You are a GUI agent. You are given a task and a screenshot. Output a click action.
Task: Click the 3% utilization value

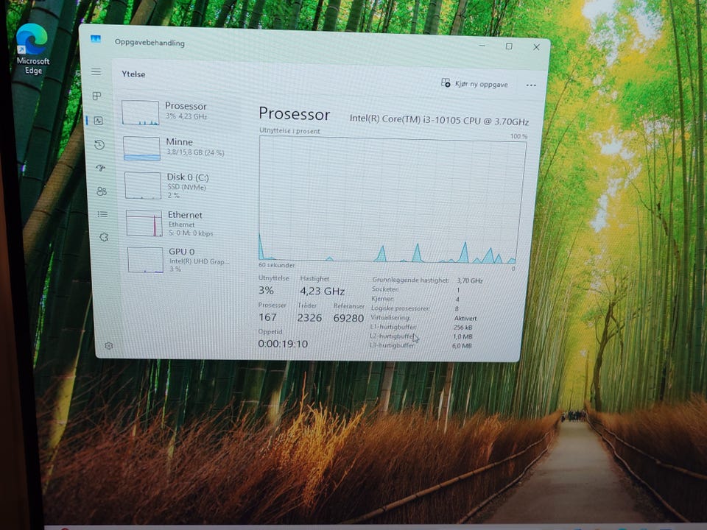point(266,290)
